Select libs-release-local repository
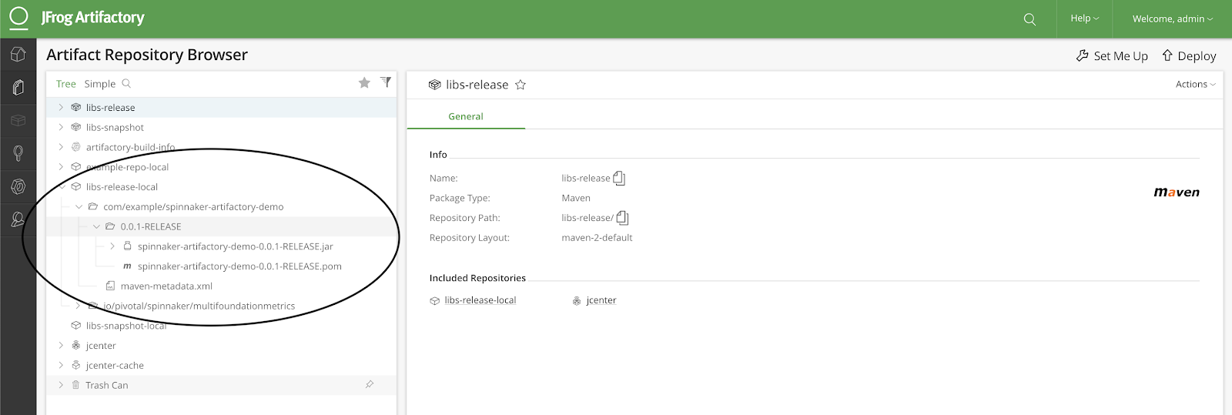1232x415 pixels. tap(122, 187)
